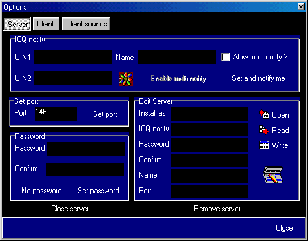Focus the Confirm field in Edit Server

(209, 160)
